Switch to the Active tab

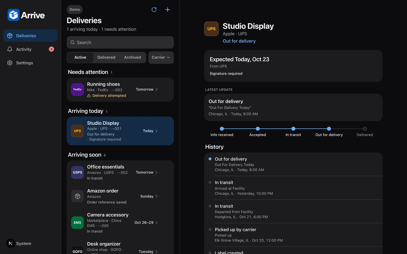[80, 57]
